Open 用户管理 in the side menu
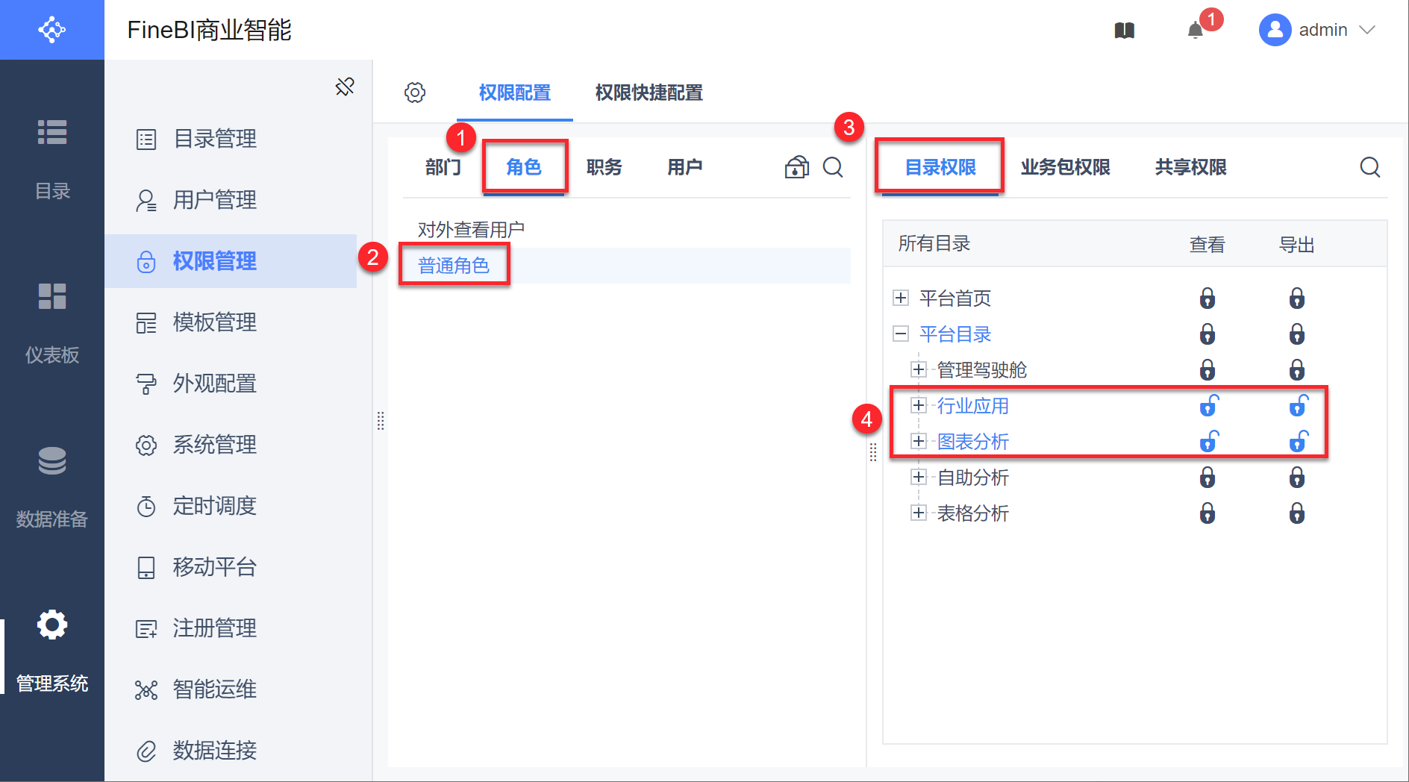This screenshot has width=1409, height=782. click(214, 200)
